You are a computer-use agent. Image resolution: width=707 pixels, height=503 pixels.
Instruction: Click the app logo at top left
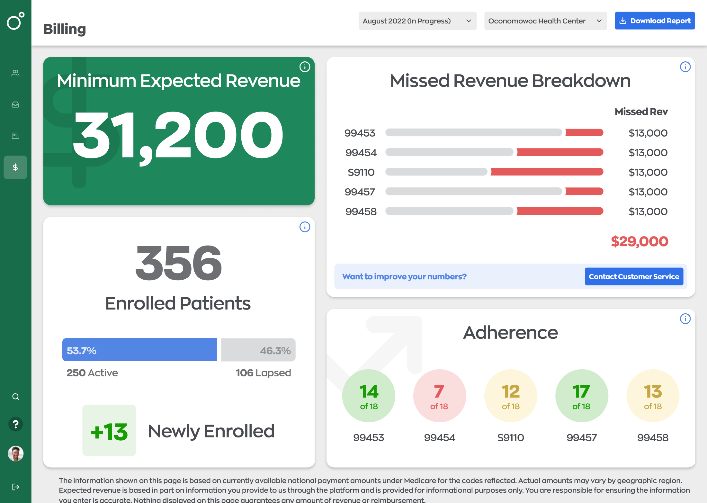pos(15,21)
